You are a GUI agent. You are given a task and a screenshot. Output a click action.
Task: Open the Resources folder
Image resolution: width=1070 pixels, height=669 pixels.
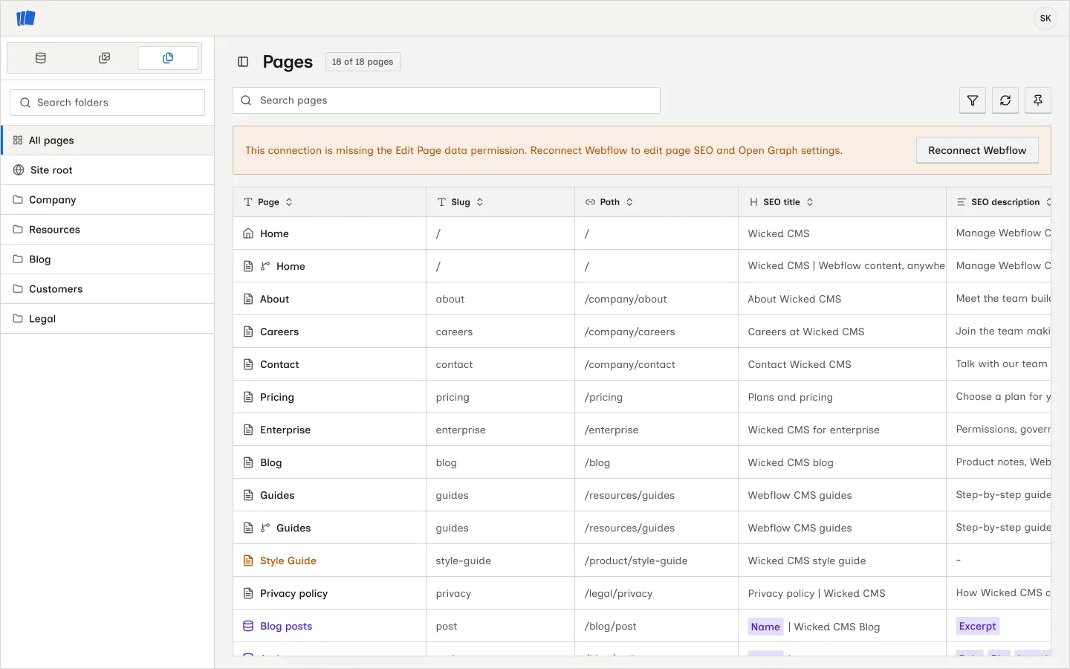[x=108, y=230]
